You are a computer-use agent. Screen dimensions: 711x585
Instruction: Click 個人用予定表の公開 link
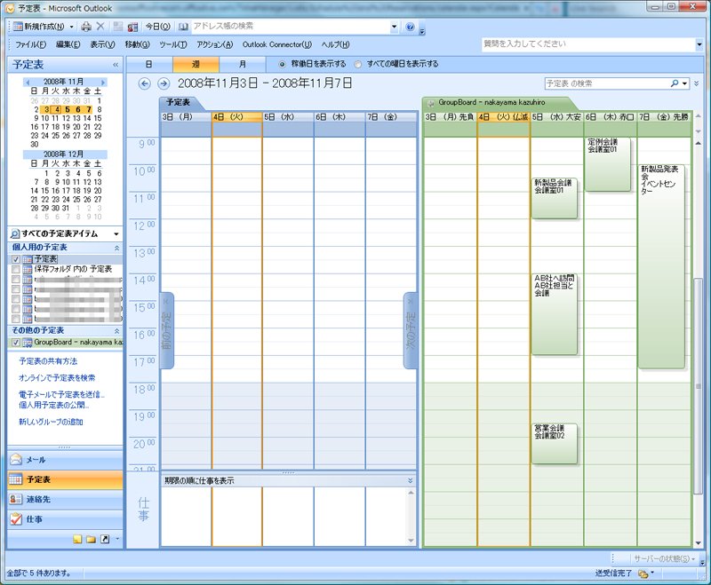click(54, 405)
